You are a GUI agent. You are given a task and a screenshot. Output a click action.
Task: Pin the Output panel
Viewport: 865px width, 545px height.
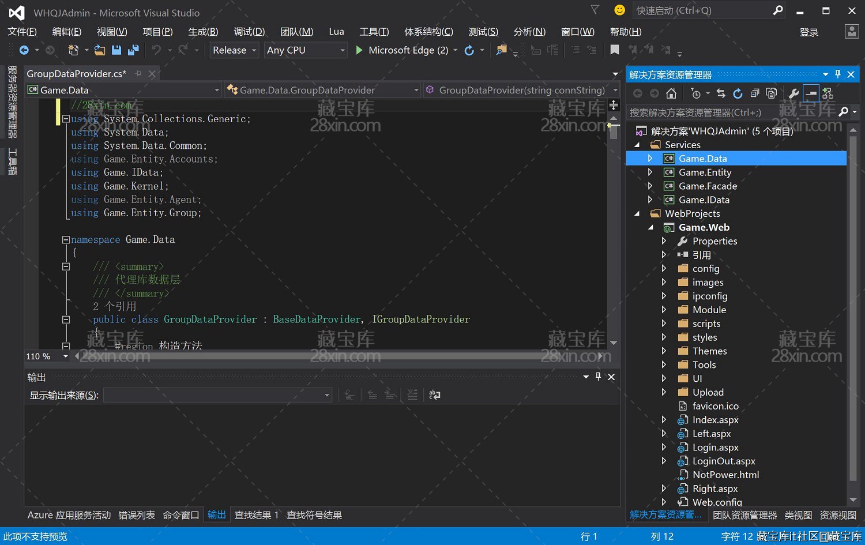(599, 377)
